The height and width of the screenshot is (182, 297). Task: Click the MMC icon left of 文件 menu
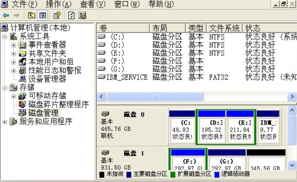[4, 4]
